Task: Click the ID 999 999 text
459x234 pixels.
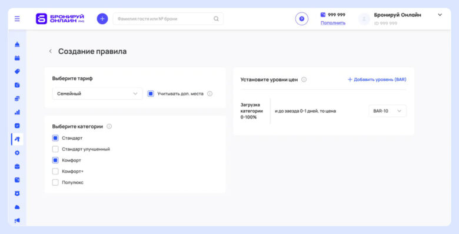Action: pos(385,23)
